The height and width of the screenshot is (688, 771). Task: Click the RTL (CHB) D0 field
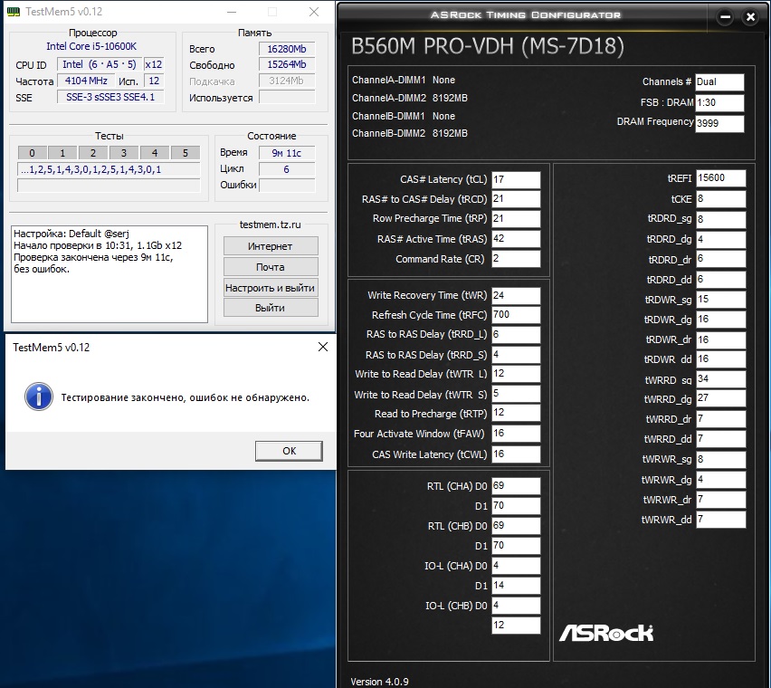516,526
